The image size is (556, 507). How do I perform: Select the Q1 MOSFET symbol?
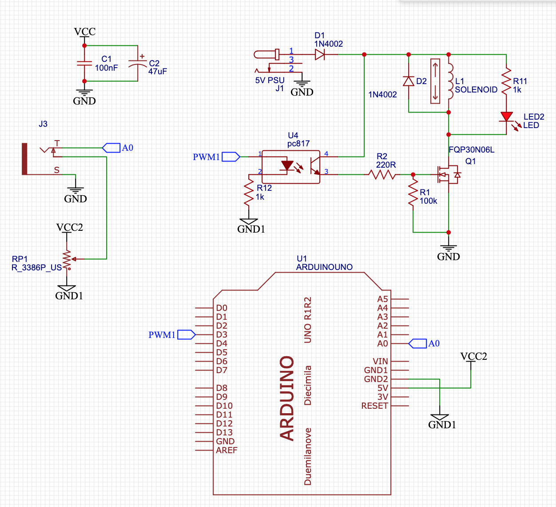449,174
